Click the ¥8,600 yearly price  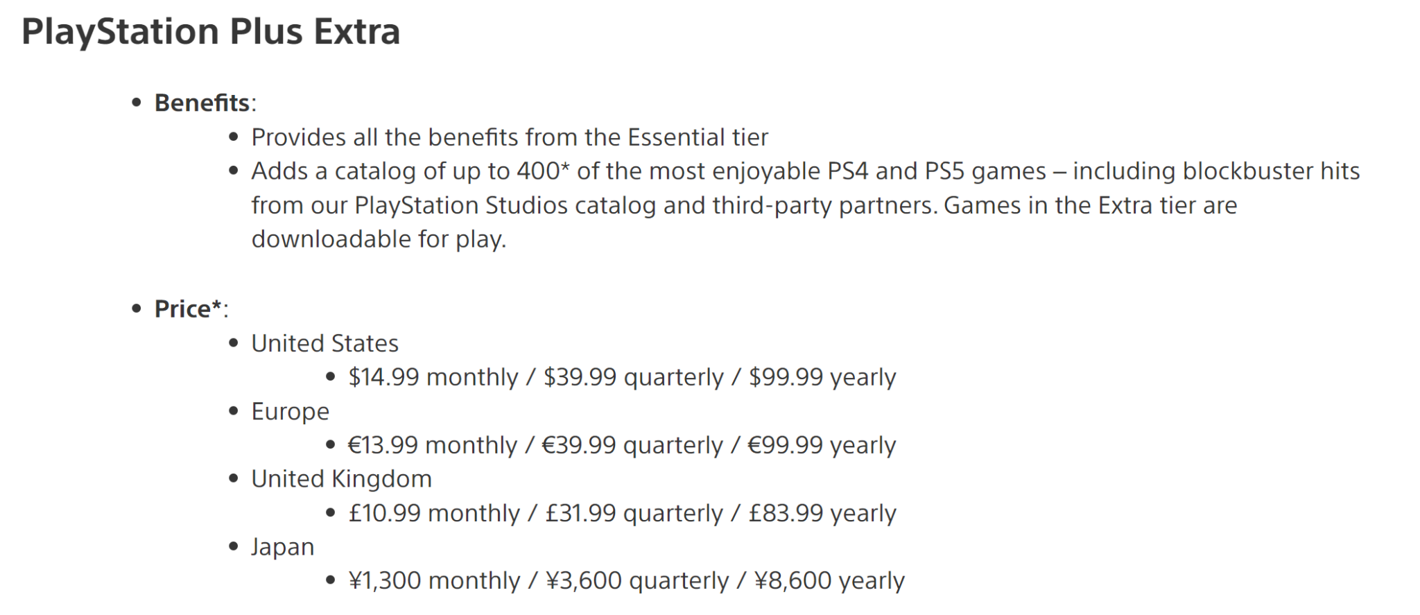tap(829, 580)
